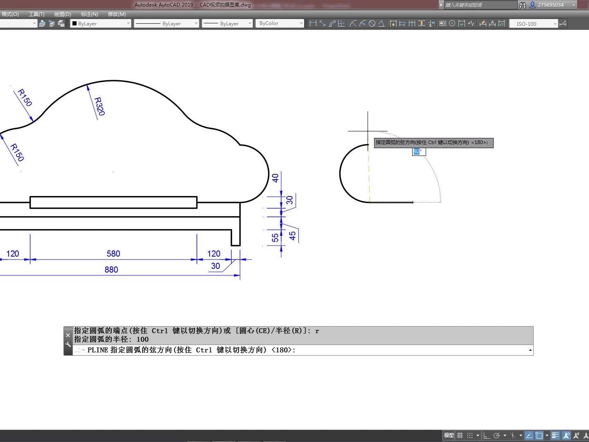Click the 模型 model space button
This screenshot has height=442, width=589.
click(x=449, y=435)
